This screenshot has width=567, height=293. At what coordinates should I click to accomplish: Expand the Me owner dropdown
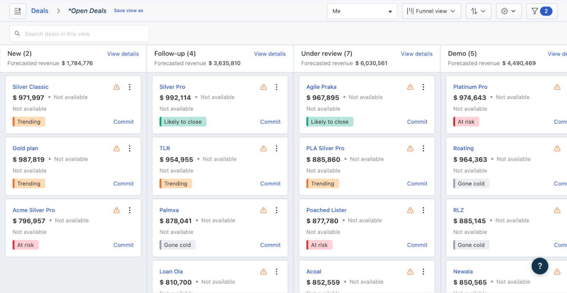[x=362, y=11]
